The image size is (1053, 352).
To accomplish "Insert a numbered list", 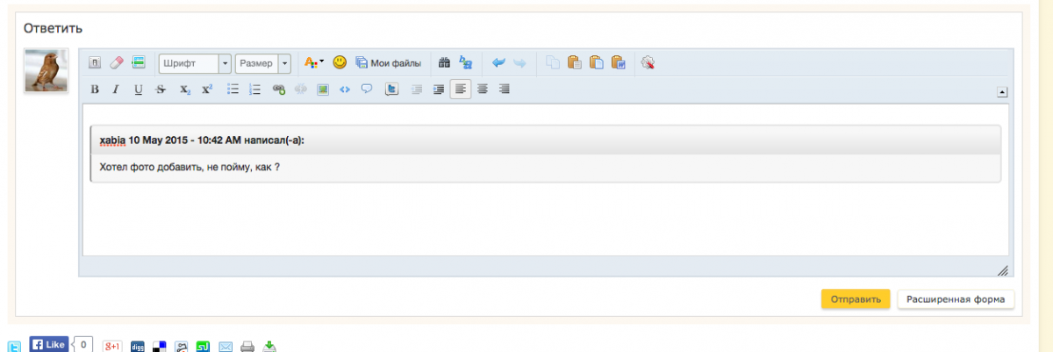I will [255, 90].
